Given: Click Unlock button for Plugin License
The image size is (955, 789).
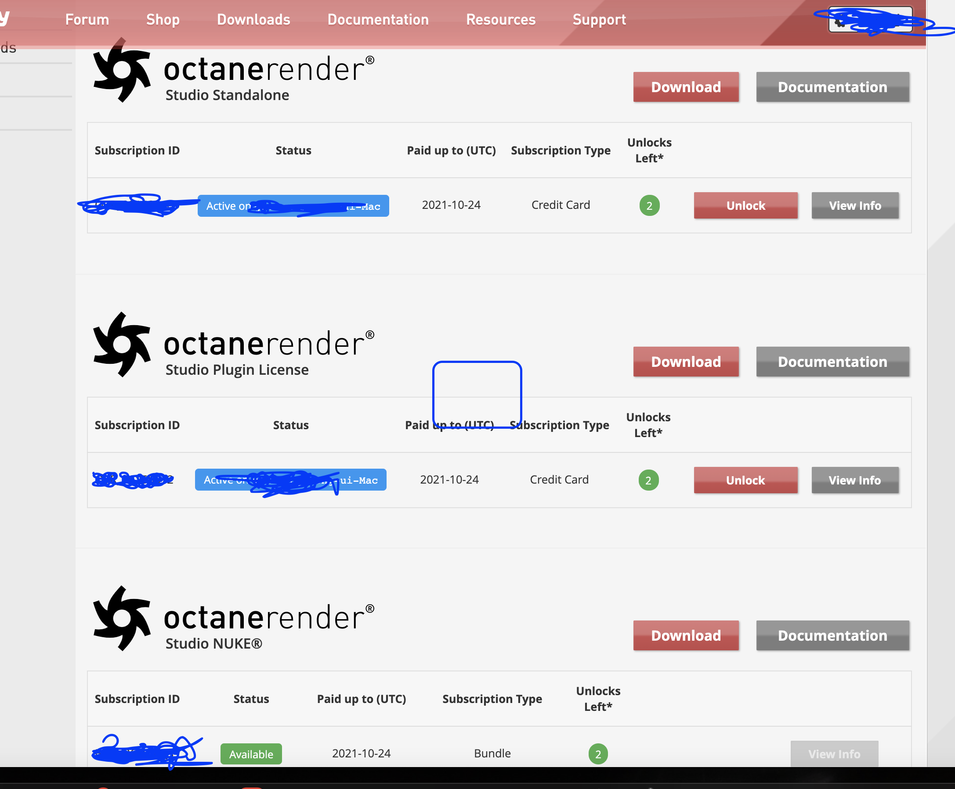Looking at the screenshot, I should pyautogui.click(x=745, y=479).
